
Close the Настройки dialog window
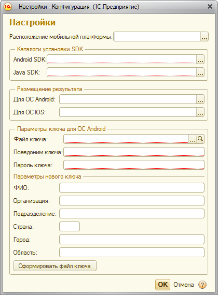[x=210, y=7]
